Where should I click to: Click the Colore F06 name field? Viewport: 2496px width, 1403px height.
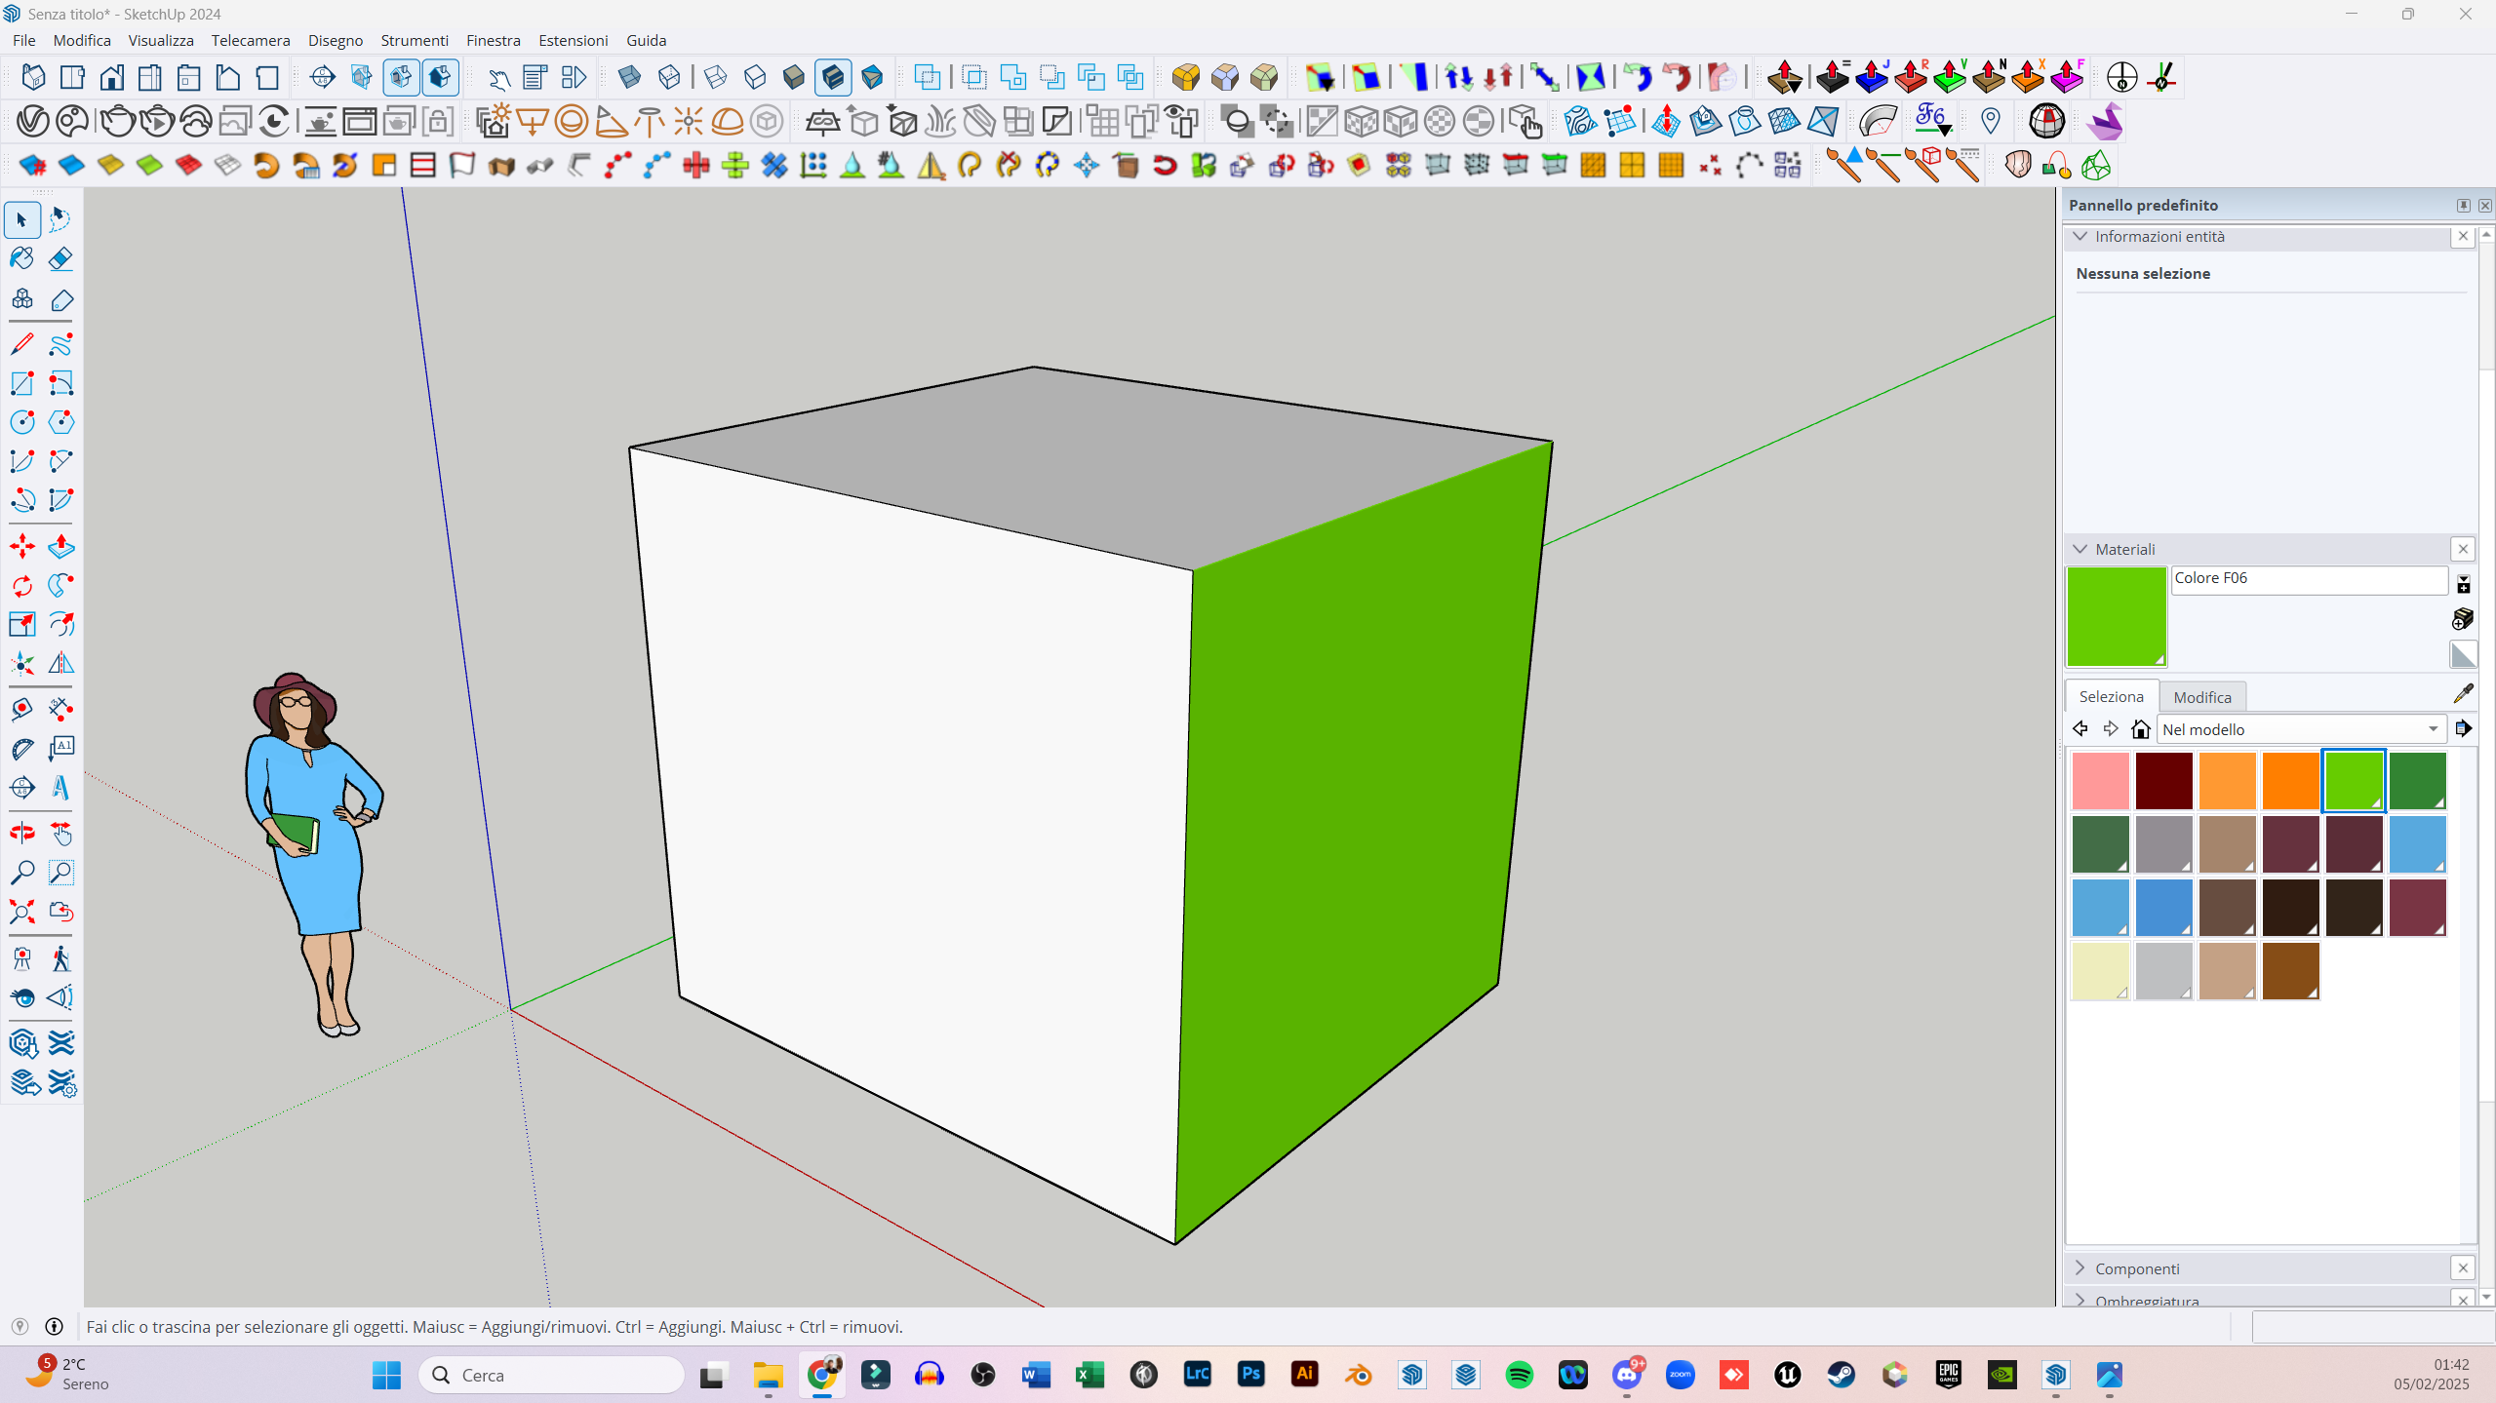tap(2309, 579)
